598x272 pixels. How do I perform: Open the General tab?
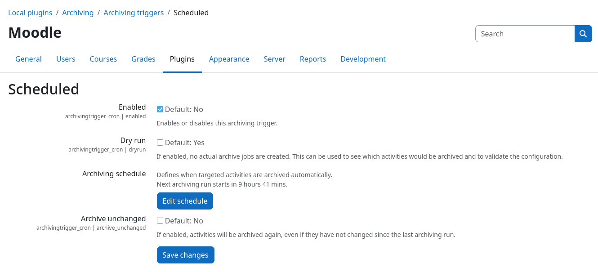pos(28,59)
